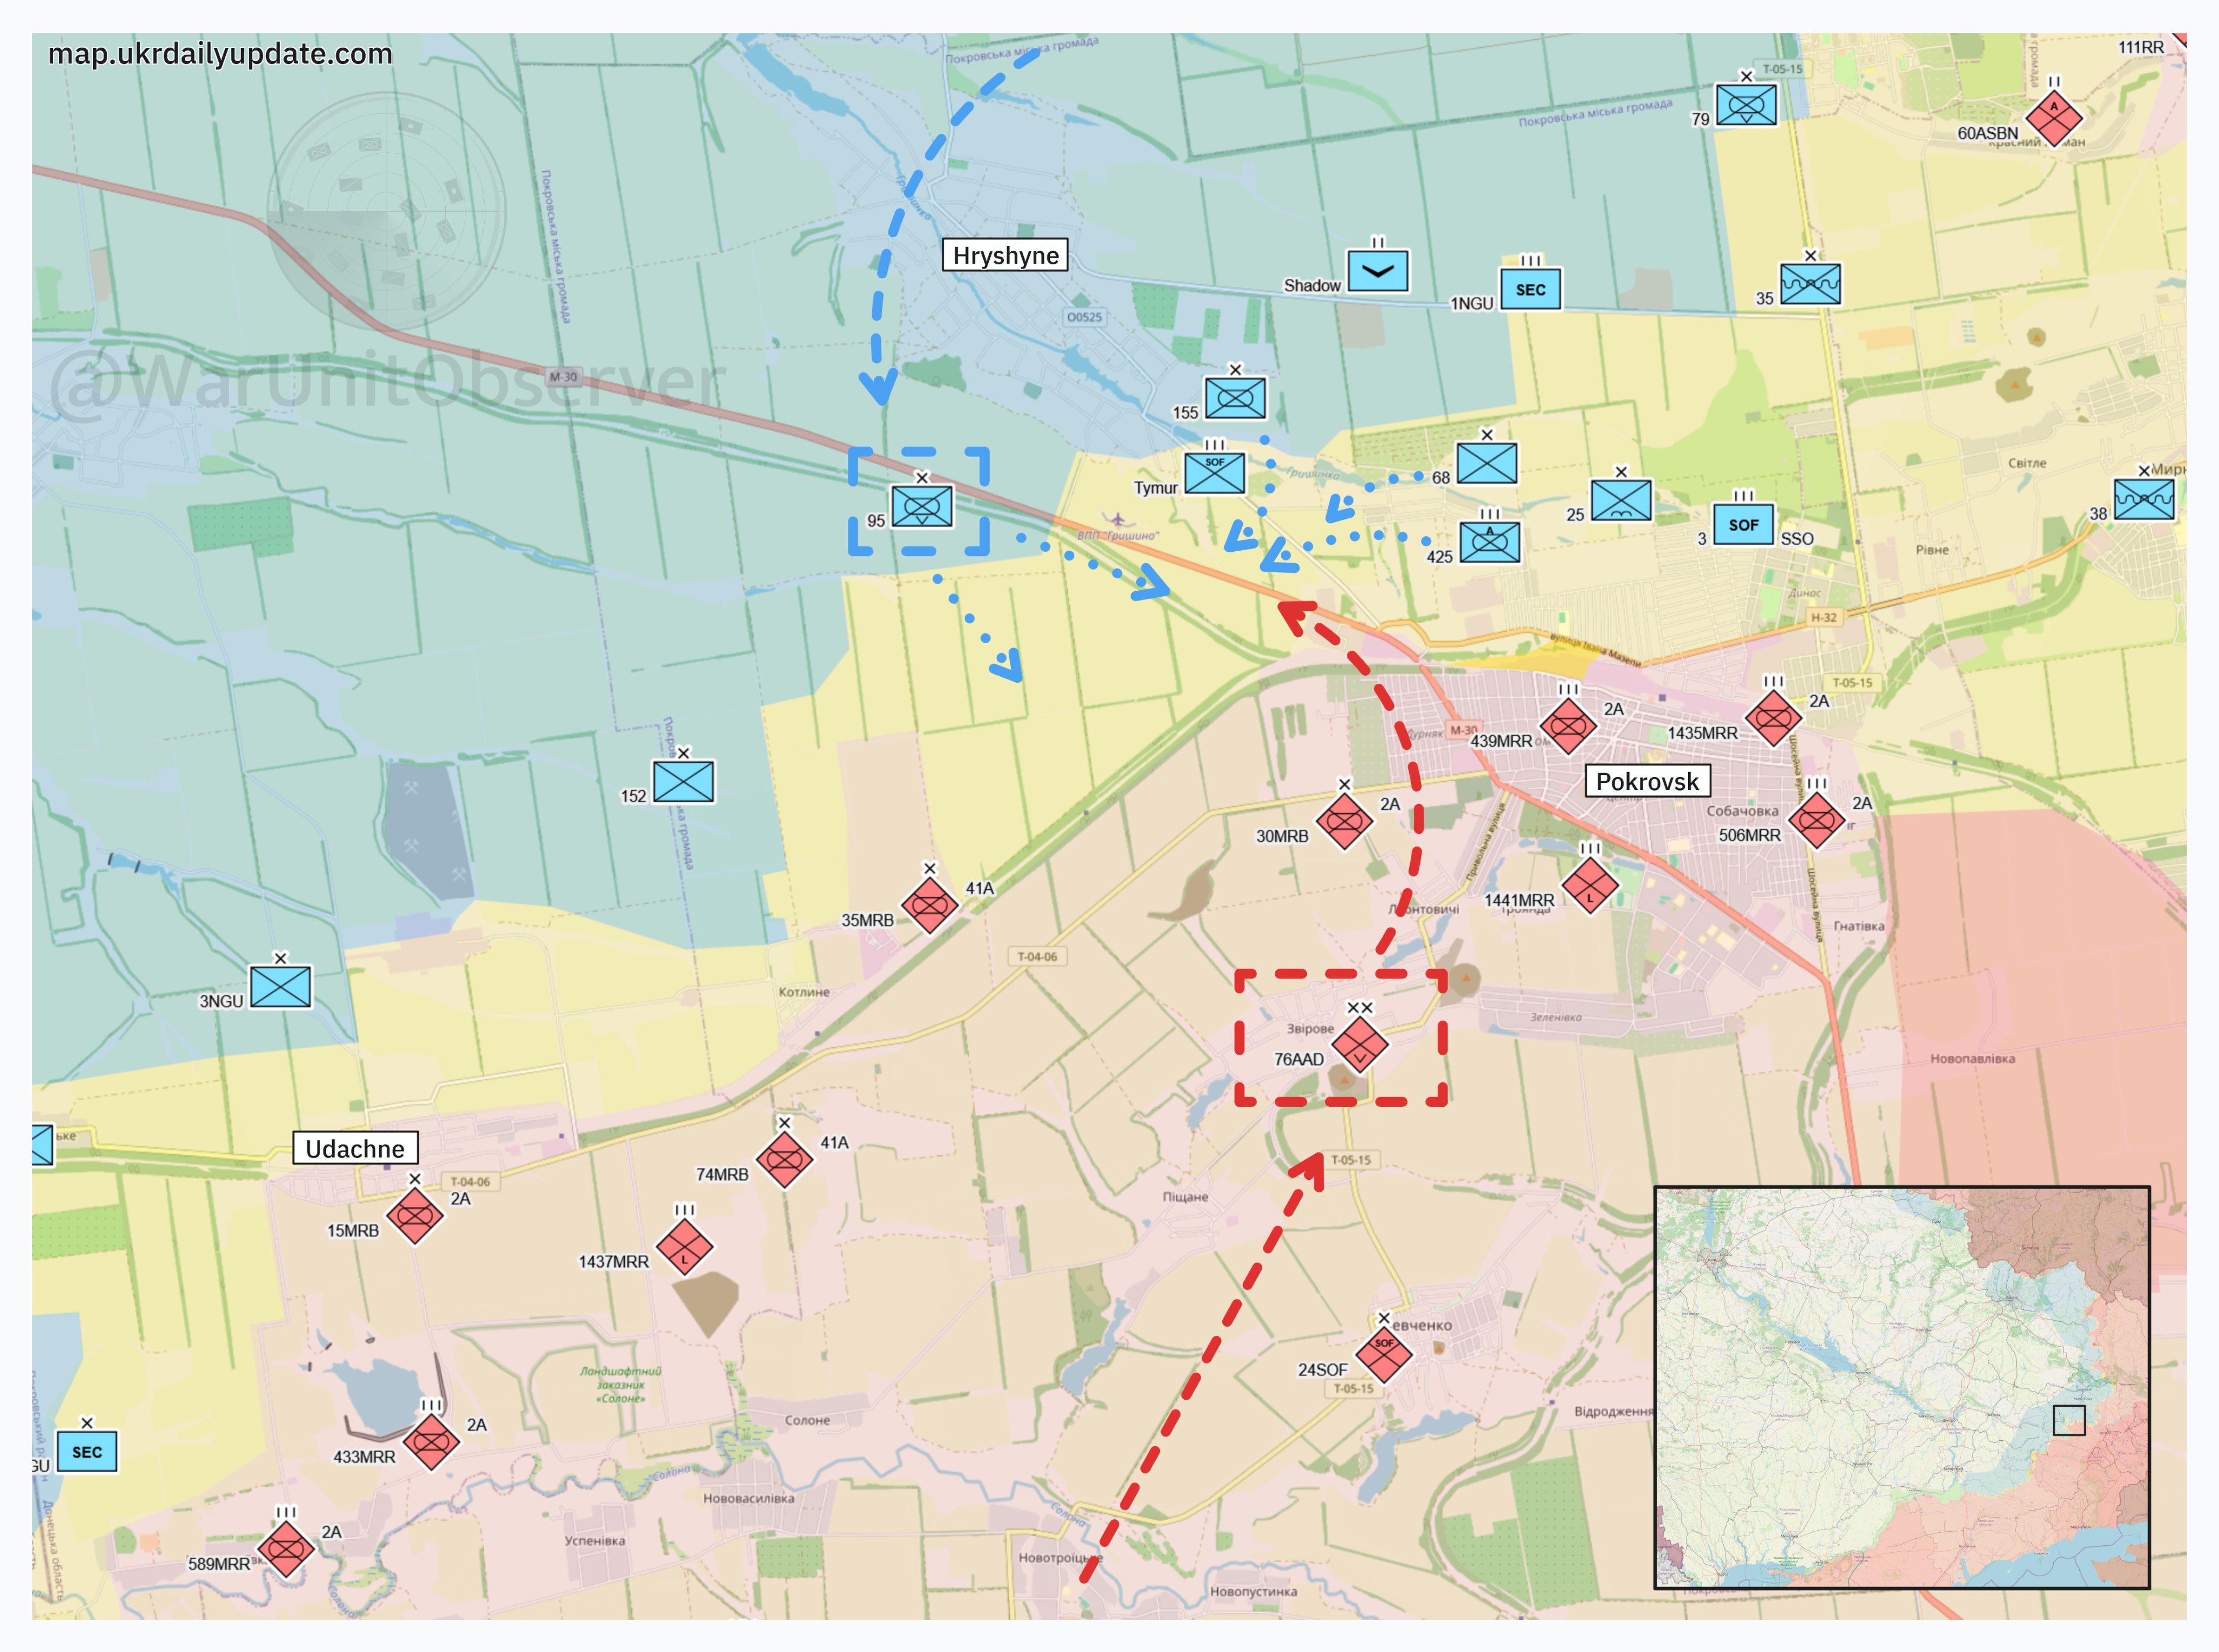Viewport: 2219px width, 1652px height.
Task: Click the 152 brigade infantry symbol
Action: pos(683,781)
